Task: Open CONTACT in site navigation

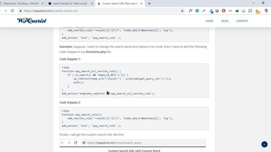Action: click(x=242, y=21)
